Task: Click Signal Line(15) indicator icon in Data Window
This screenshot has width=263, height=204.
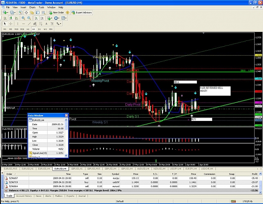Action: pyautogui.click(x=30, y=153)
